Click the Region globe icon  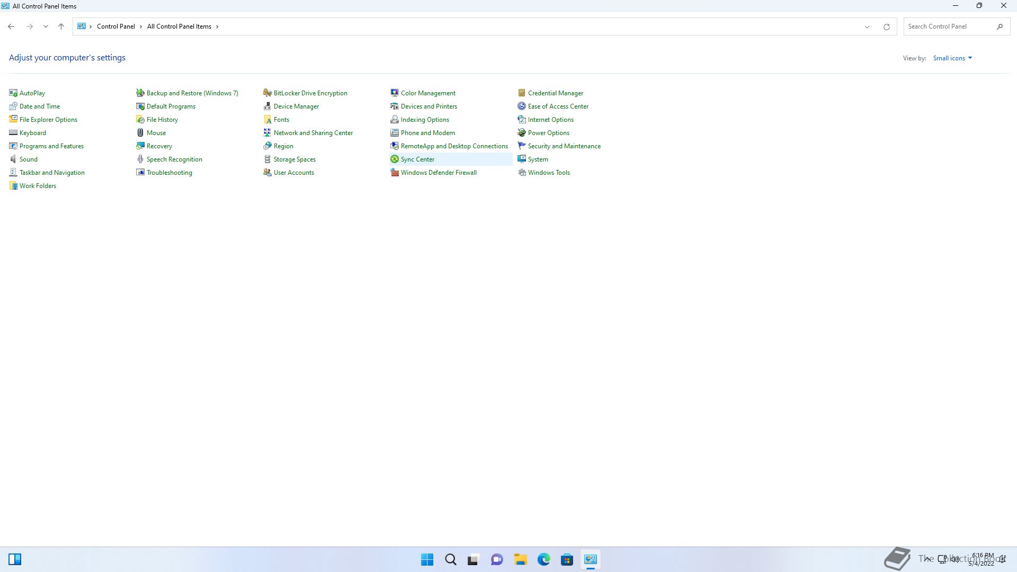pos(267,146)
